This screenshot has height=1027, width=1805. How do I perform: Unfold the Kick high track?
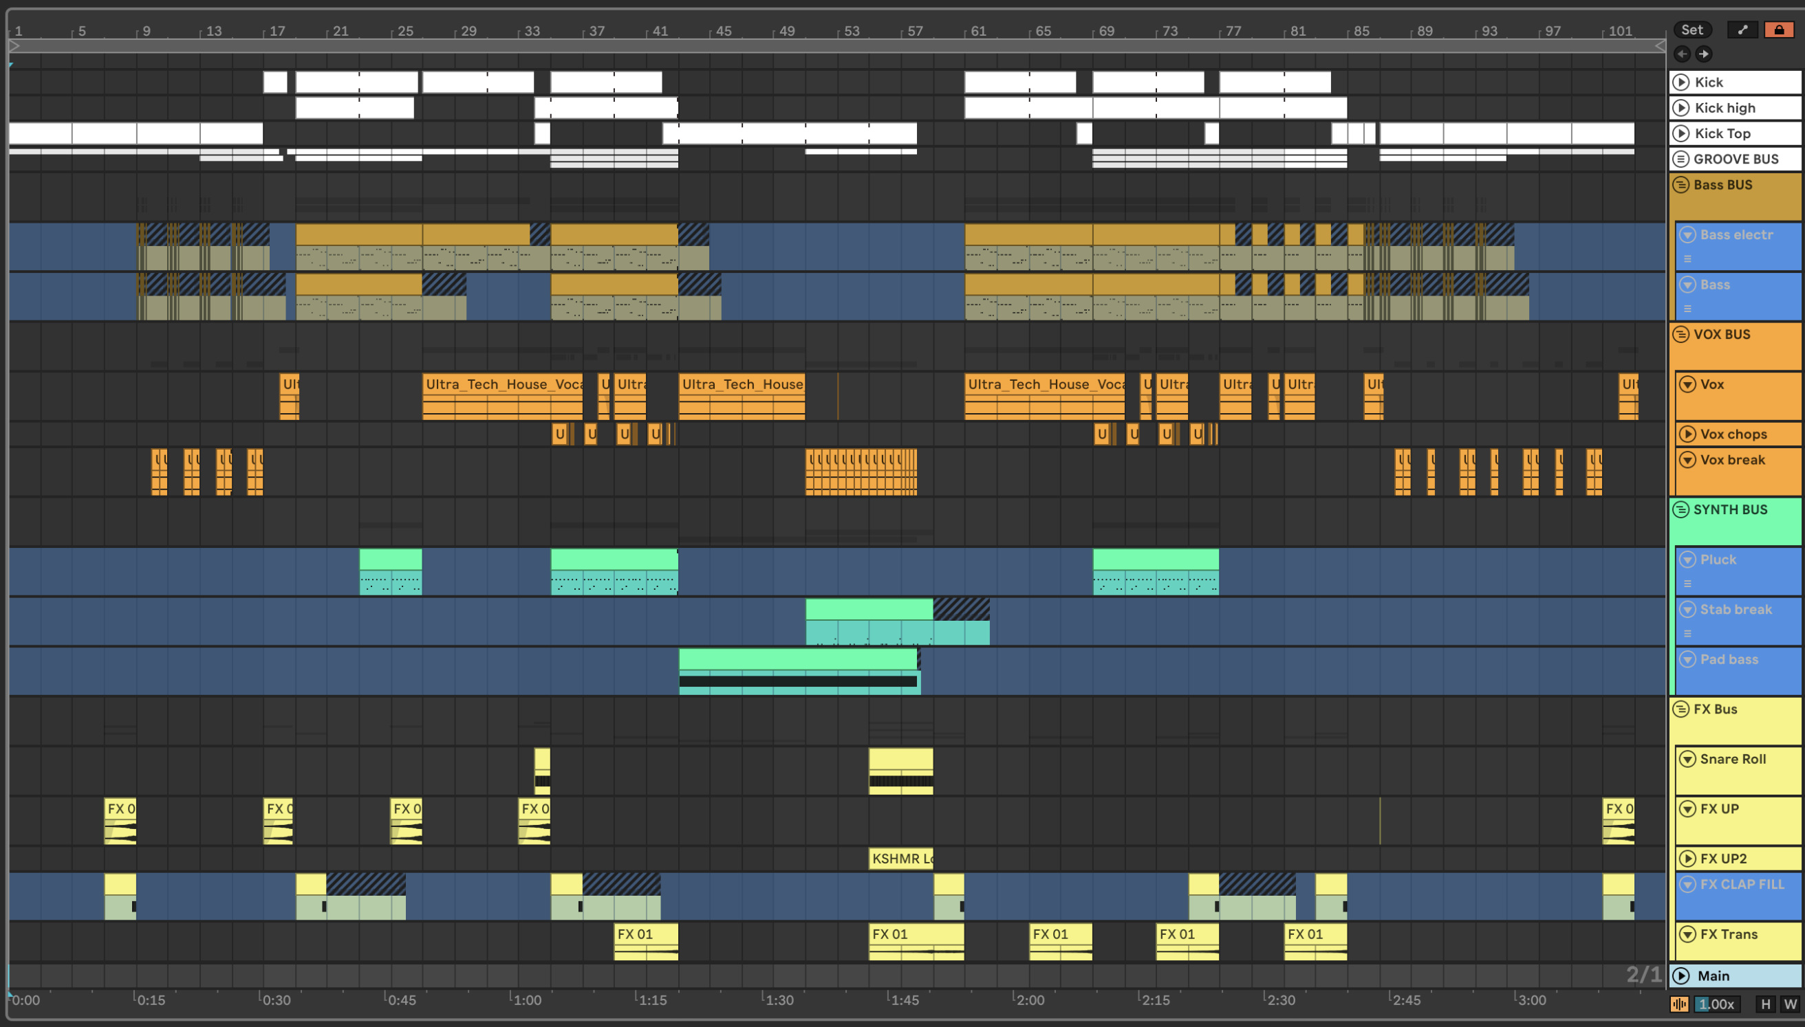1681,108
